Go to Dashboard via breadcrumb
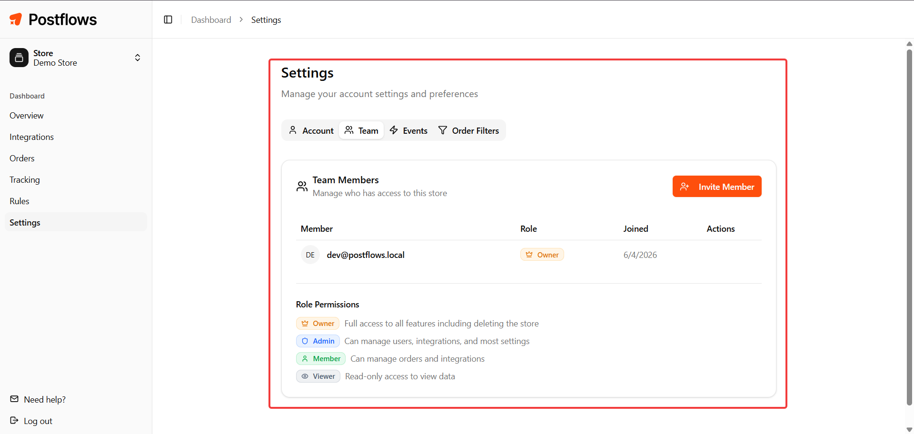The image size is (914, 434). tap(211, 20)
